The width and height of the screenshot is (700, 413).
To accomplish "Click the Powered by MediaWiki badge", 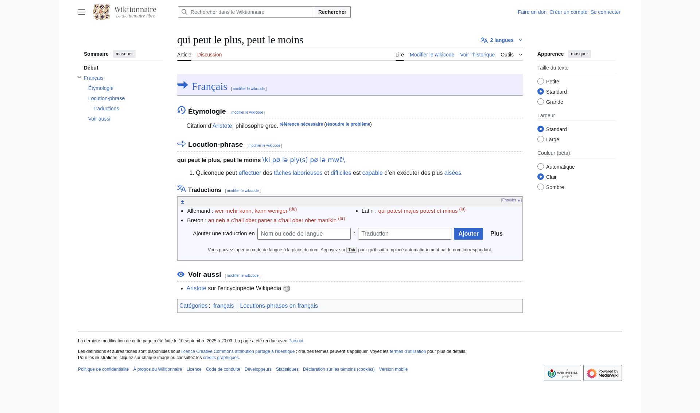I will coord(602,373).
